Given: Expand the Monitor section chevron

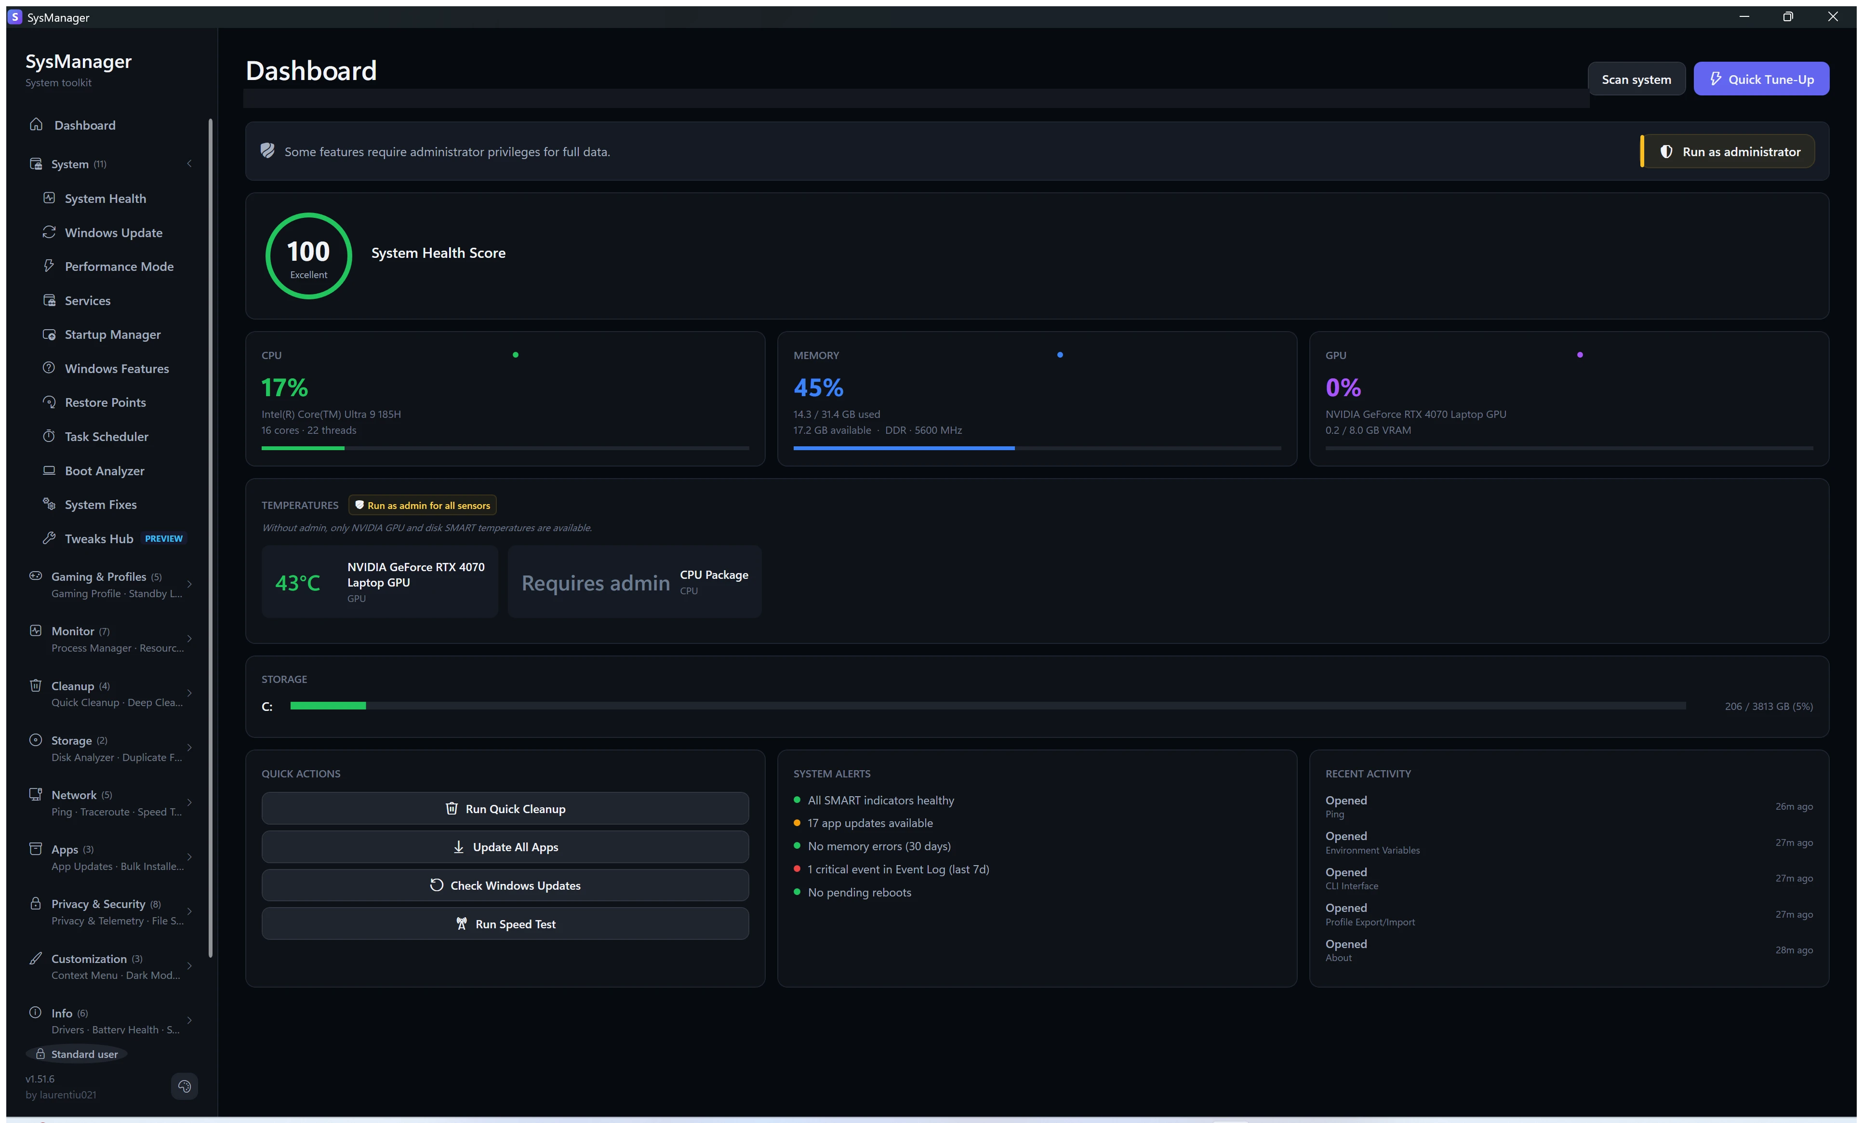Looking at the screenshot, I should (189, 639).
